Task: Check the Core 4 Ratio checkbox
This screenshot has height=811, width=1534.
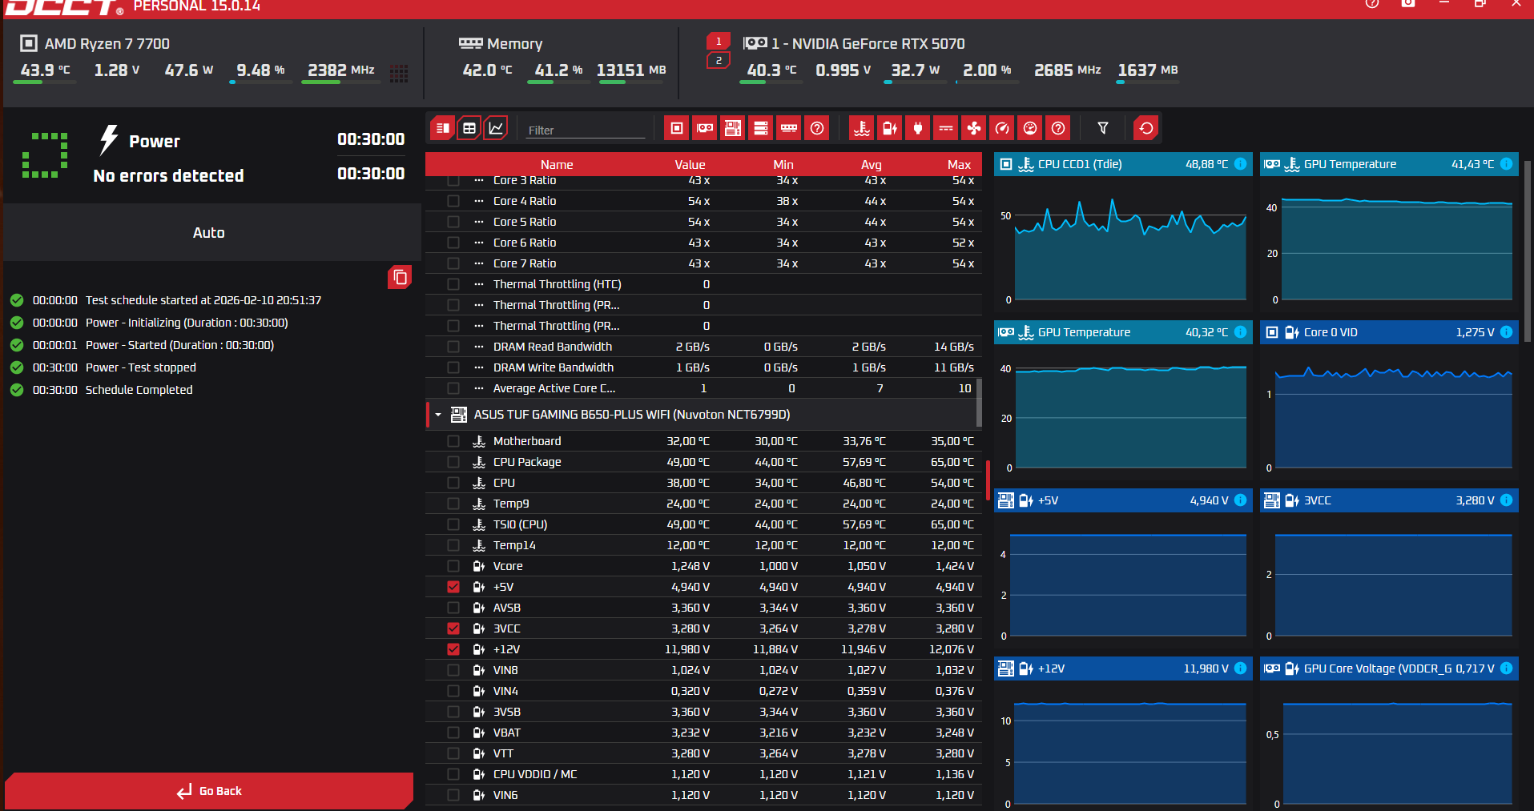Action: point(453,201)
